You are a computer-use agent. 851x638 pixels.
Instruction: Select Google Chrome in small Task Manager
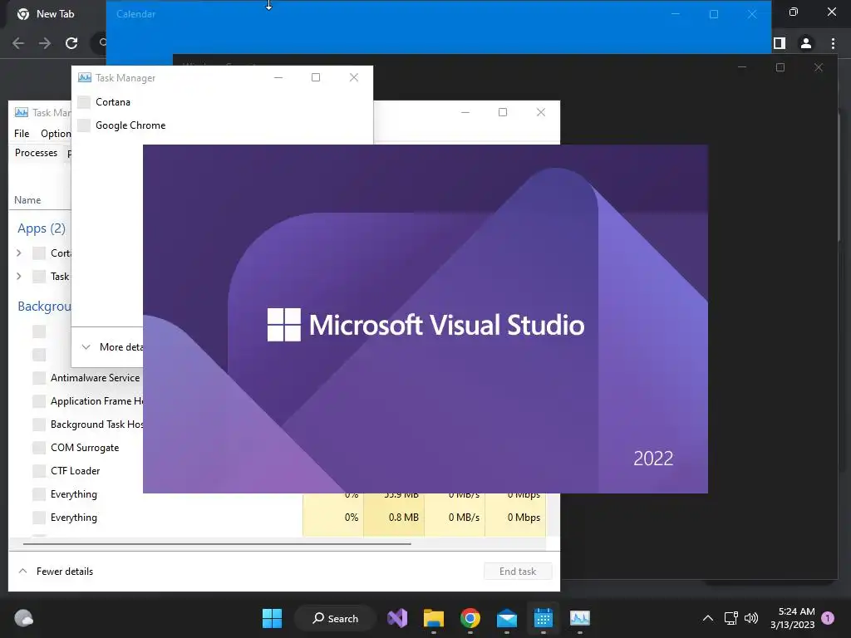130,125
